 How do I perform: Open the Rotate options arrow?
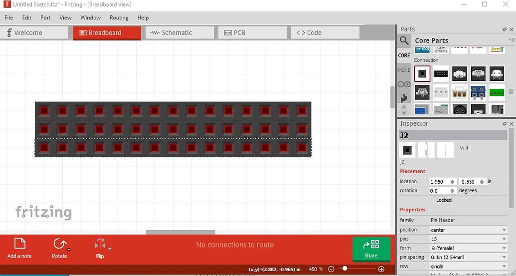pos(69,250)
